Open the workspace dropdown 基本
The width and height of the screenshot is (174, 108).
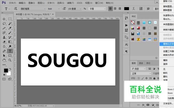pyautogui.click(x=156, y=9)
